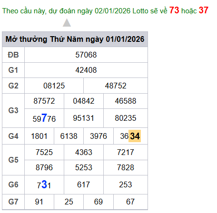Click G6 number 731 with blue 3
Screen dimensions: 217x213
coord(44,185)
